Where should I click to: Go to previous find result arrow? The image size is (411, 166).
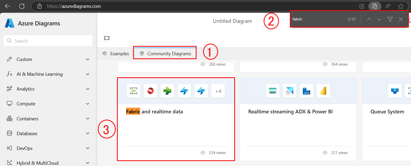369,19
